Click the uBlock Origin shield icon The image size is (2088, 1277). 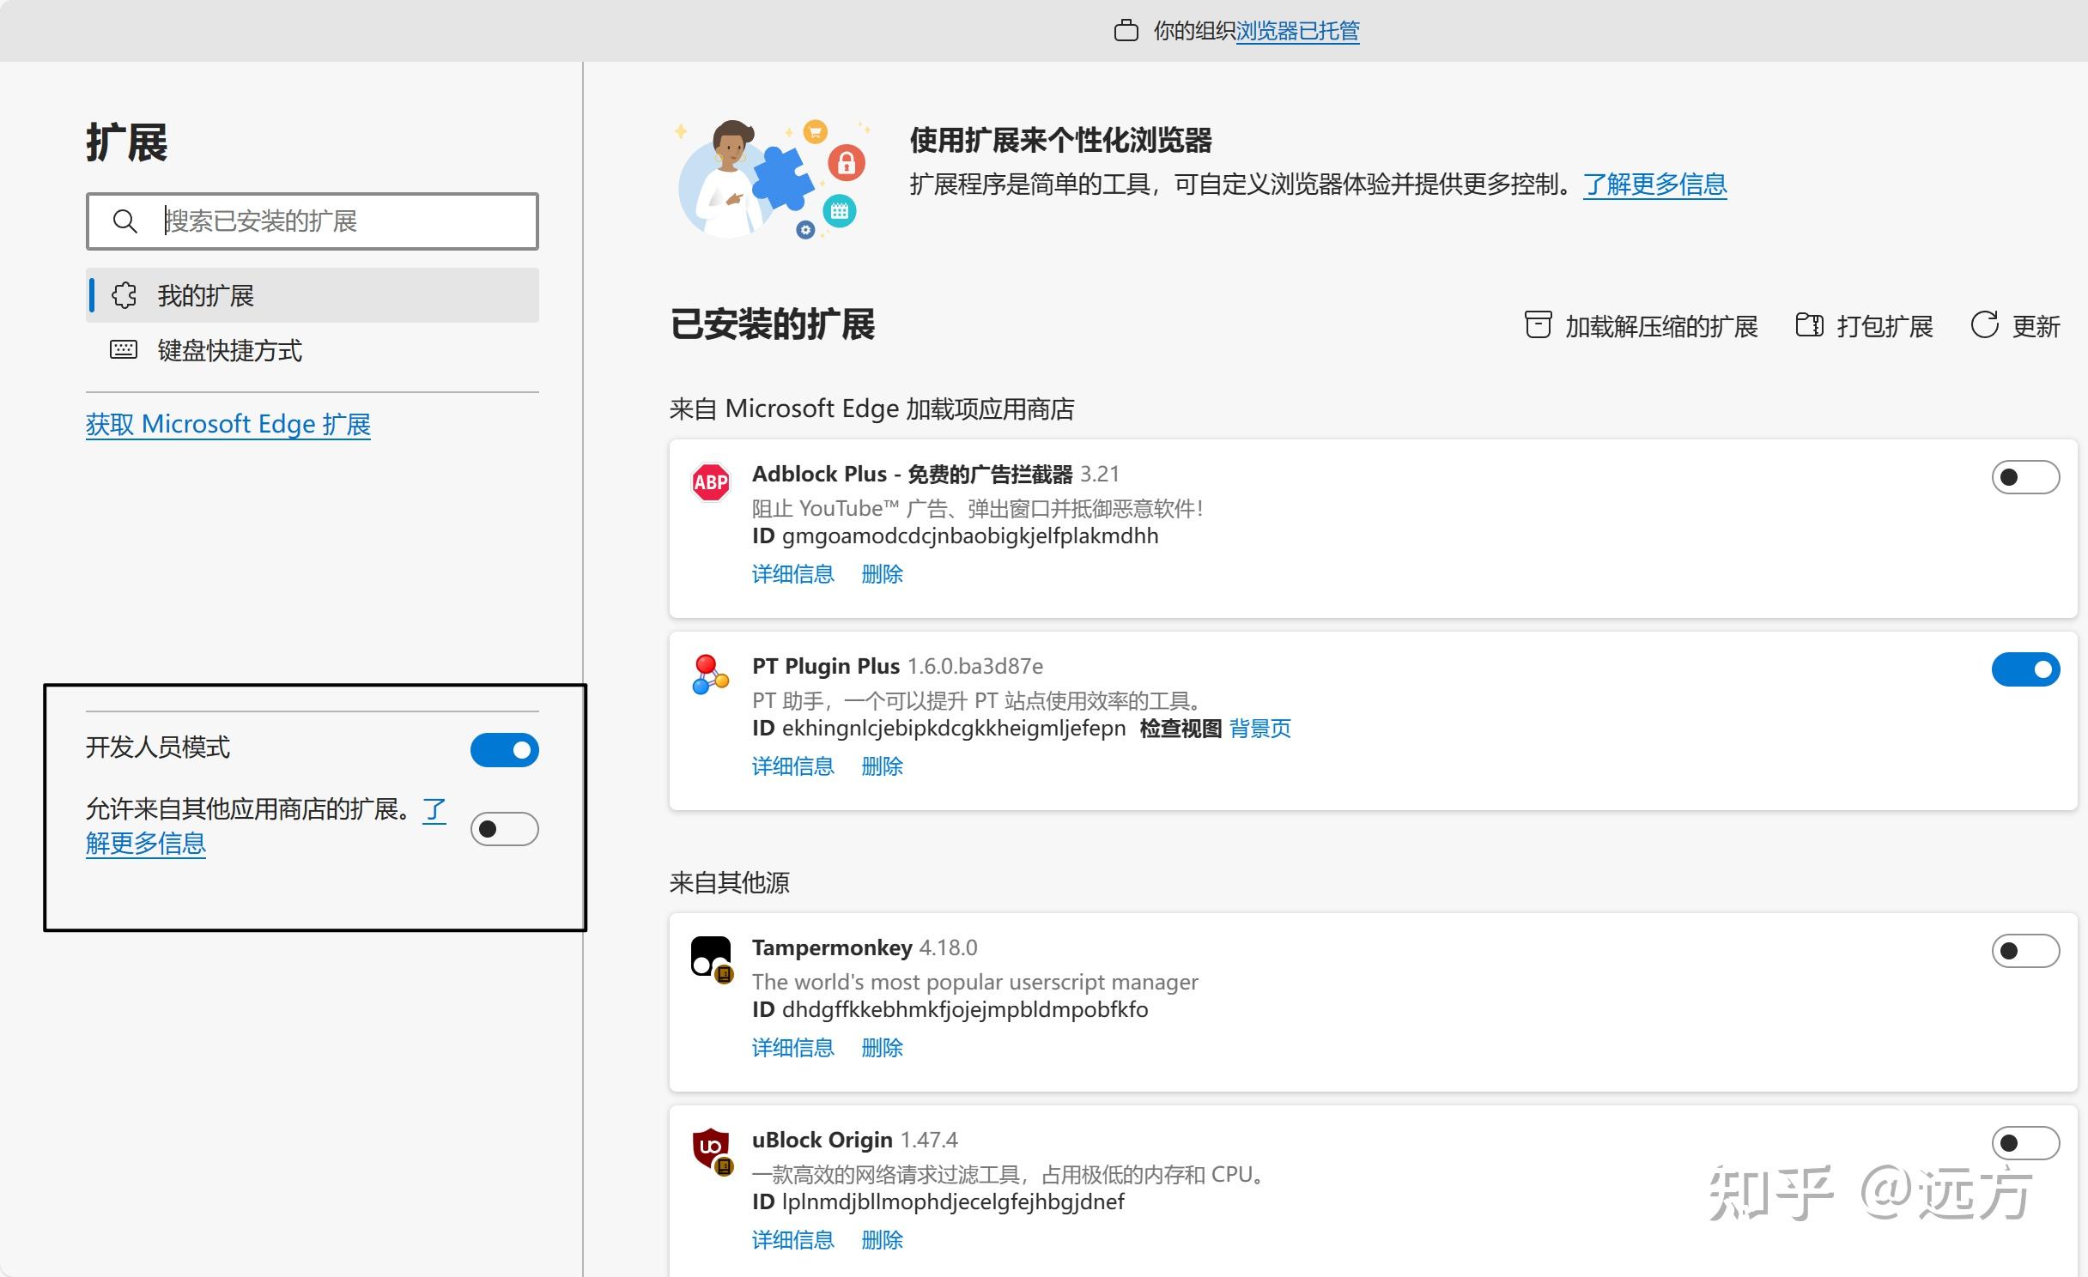(710, 1148)
